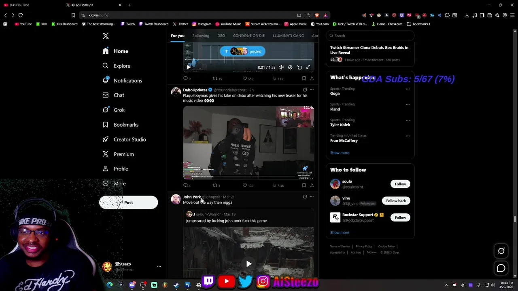Viewport: 518px width, 291px height.
Task: Go to Profile in the sidebar
Action: [116, 169]
